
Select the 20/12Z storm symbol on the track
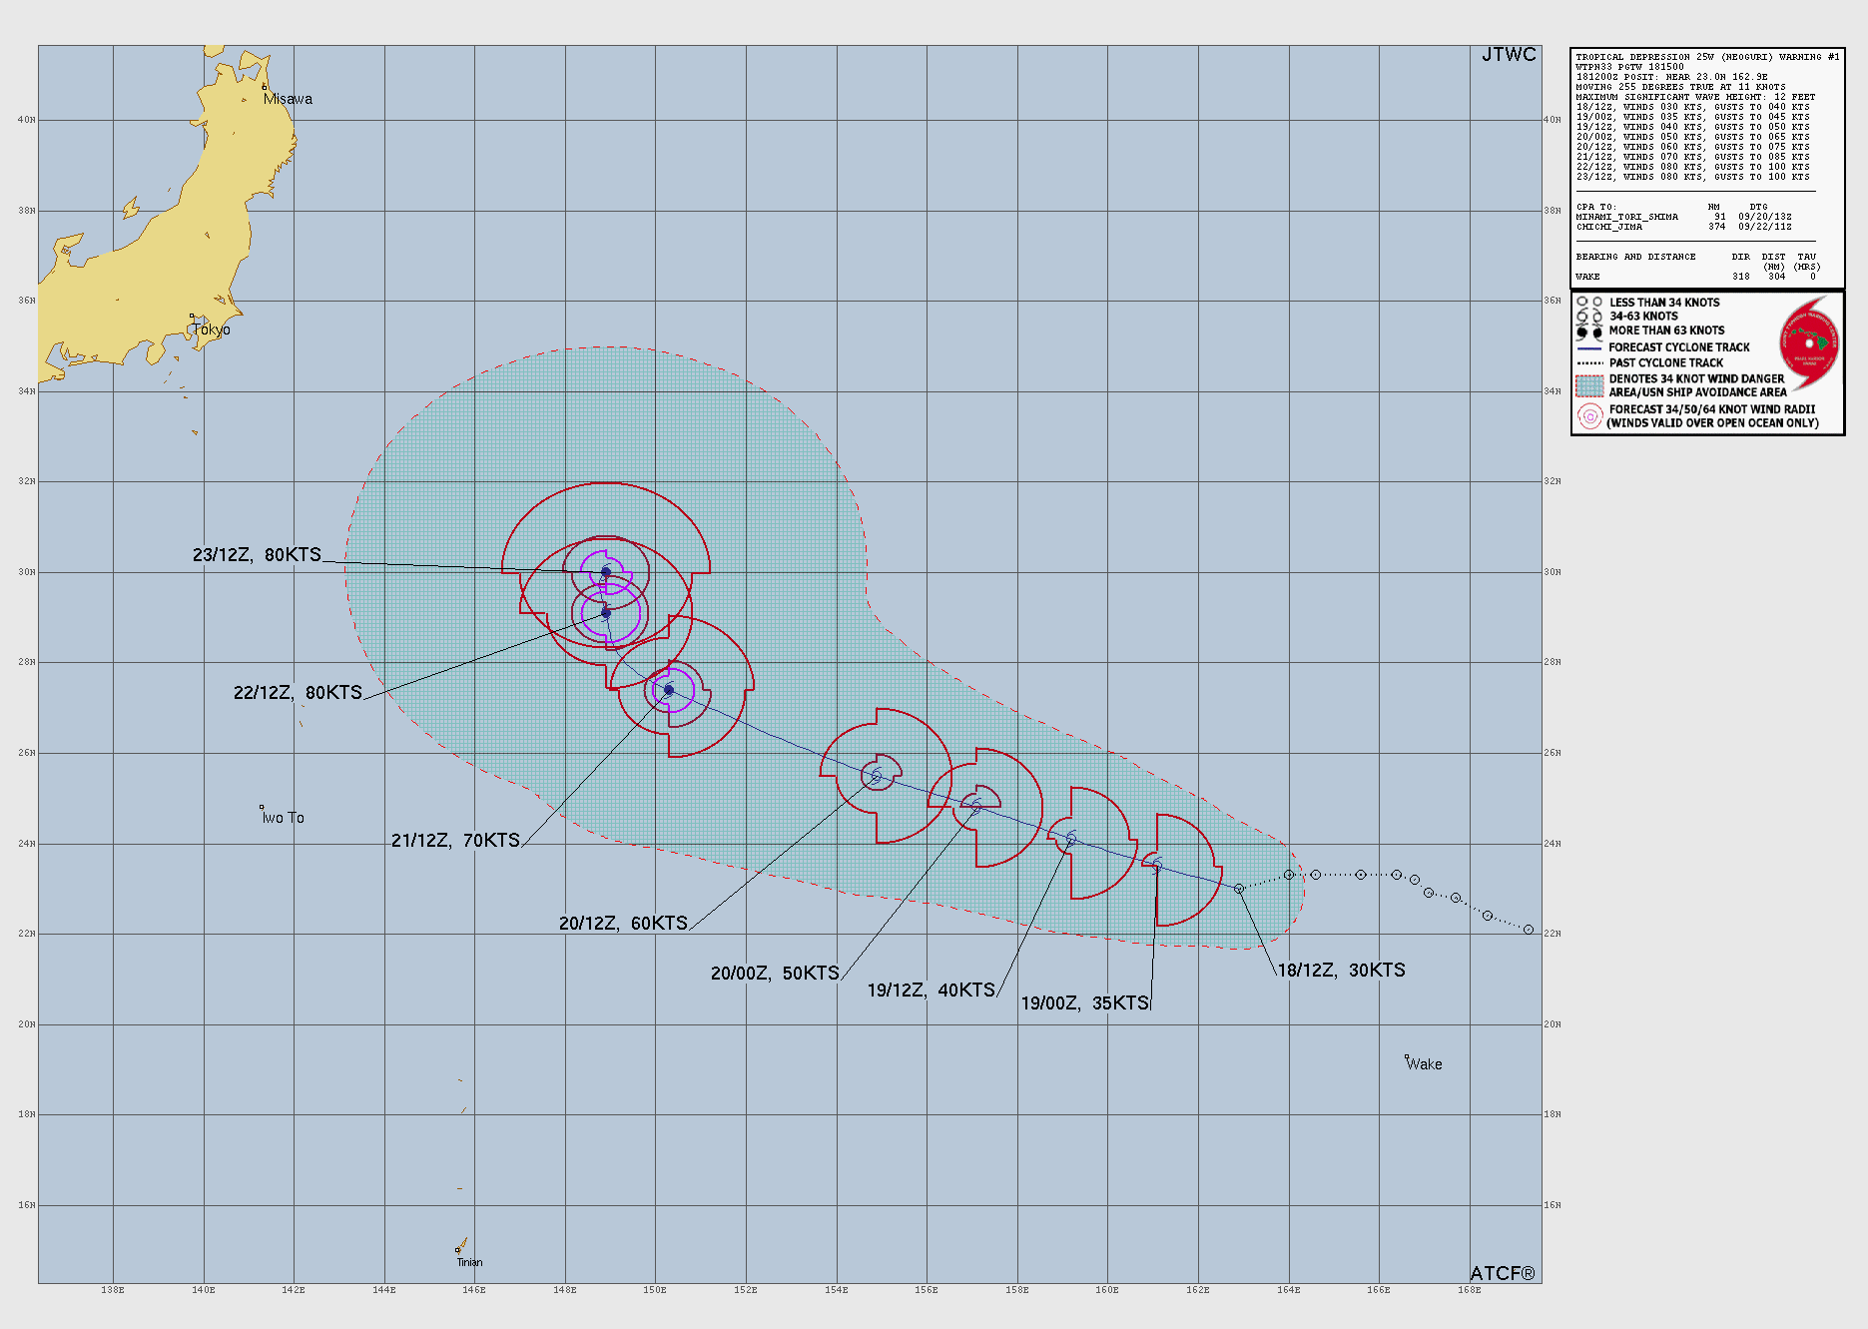877,775
